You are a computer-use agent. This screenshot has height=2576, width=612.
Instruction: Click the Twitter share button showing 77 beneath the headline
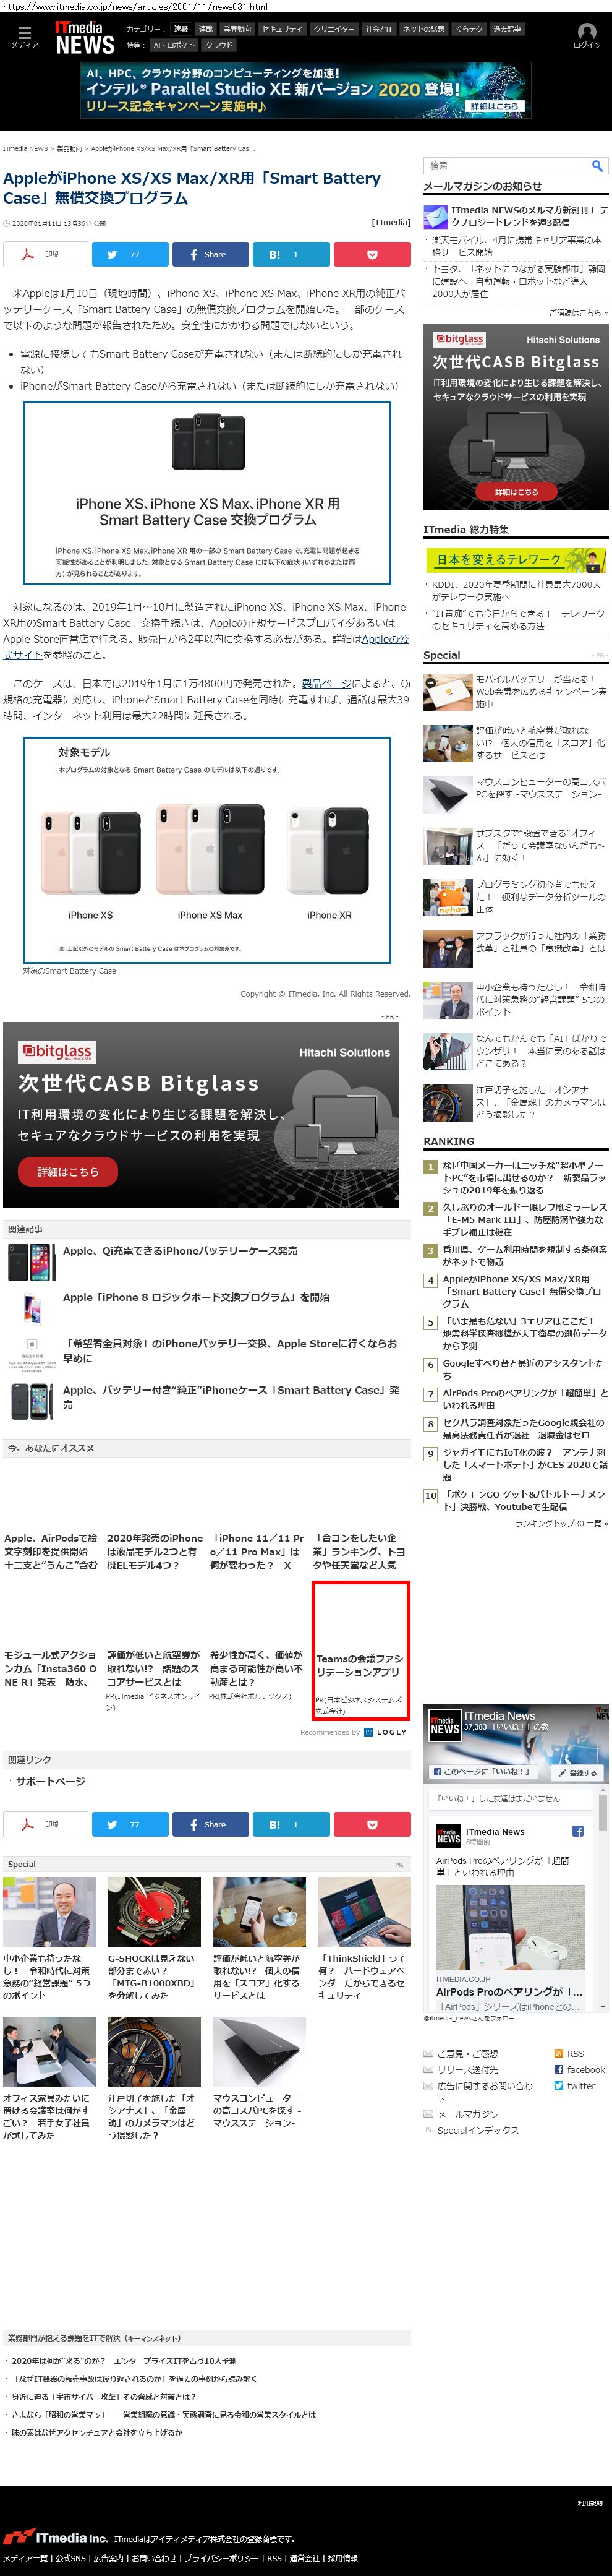pyautogui.click(x=130, y=255)
